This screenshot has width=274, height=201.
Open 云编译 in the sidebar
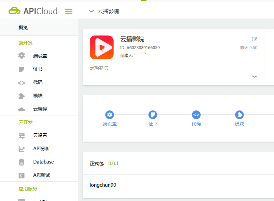click(x=40, y=109)
